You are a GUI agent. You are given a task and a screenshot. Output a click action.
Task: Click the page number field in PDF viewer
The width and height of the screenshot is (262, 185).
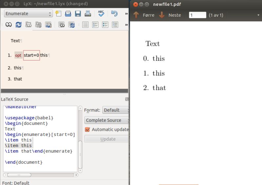[197, 15]
